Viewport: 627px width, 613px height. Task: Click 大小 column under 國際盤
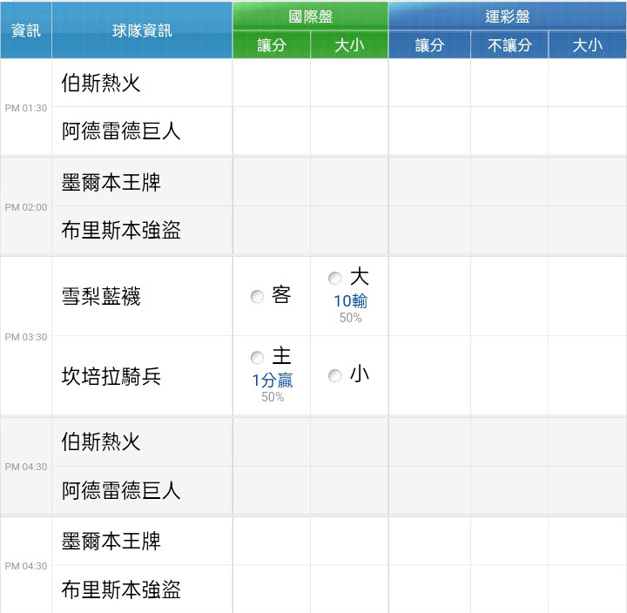[x=349, y=44]
